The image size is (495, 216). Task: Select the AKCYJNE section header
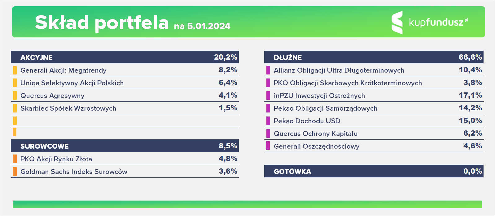tap(37, 57)
